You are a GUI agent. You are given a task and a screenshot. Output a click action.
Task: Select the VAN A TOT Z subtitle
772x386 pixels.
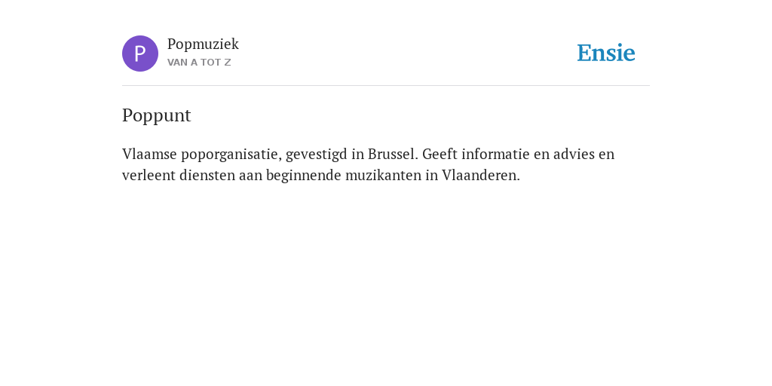point(199,63)
